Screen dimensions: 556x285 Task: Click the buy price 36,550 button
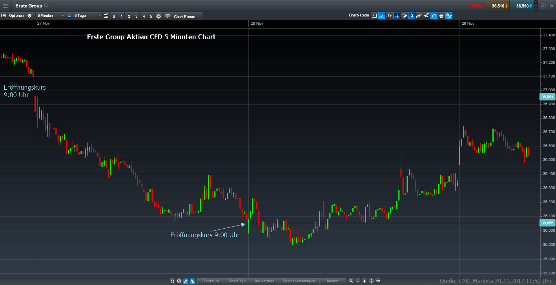[x=521, y=6]
